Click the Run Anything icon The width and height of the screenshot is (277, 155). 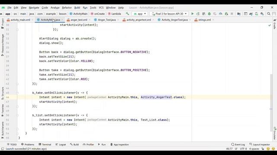[245, 14]
